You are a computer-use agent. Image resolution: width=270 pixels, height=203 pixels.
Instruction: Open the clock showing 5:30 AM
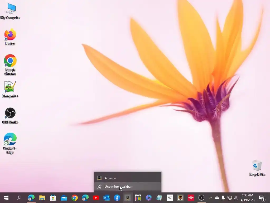(247, 198)
